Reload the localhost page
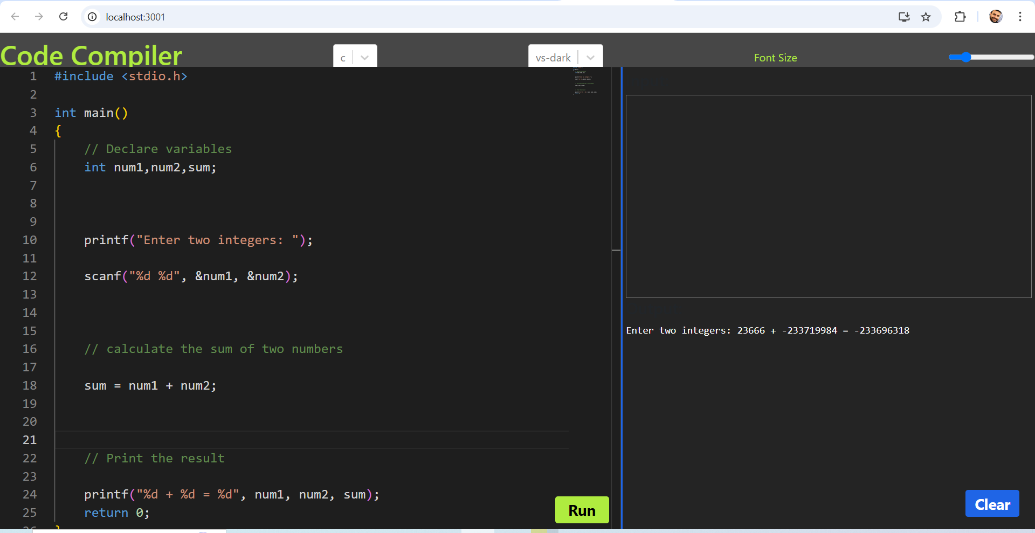Screen dimensions: 1035x533 click(x=63, y=17)
